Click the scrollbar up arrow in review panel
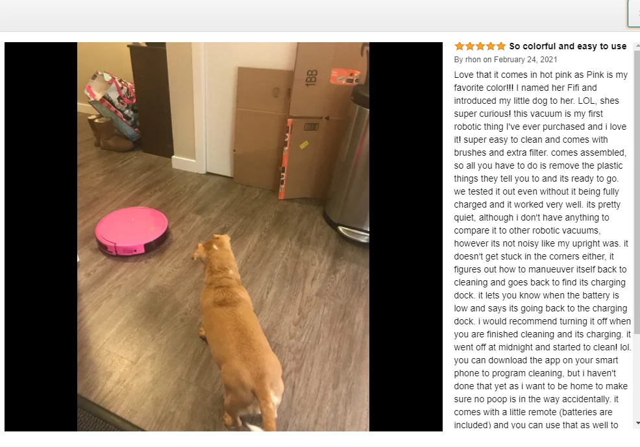The image size is (640, 447). [637, 47]
